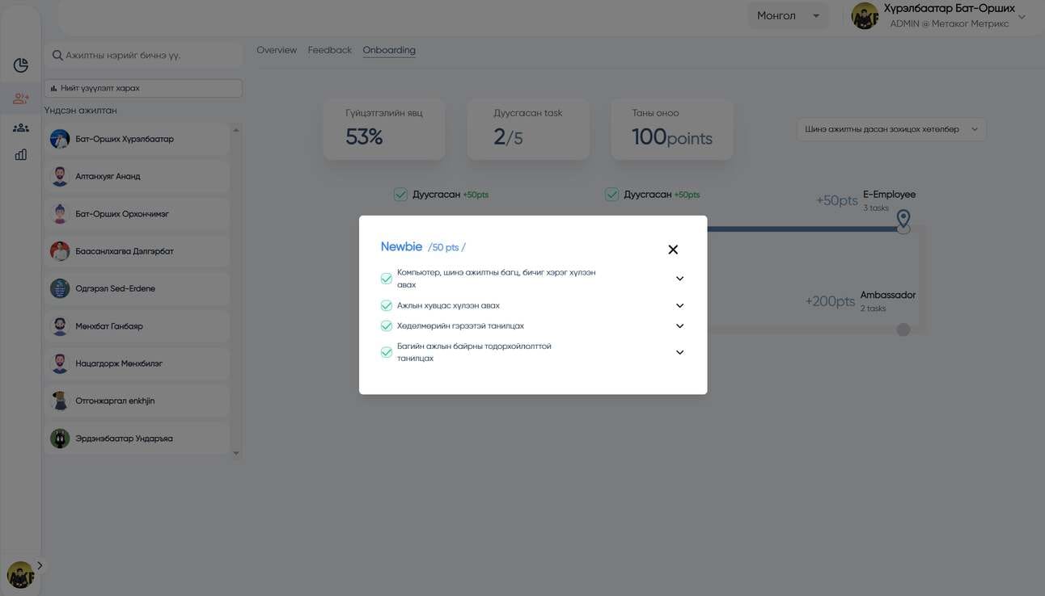This screenshot has height=596, width=1045.
Task: Select employee Баасанлхагва Дэлгэрбат
Action: [137, 251]
